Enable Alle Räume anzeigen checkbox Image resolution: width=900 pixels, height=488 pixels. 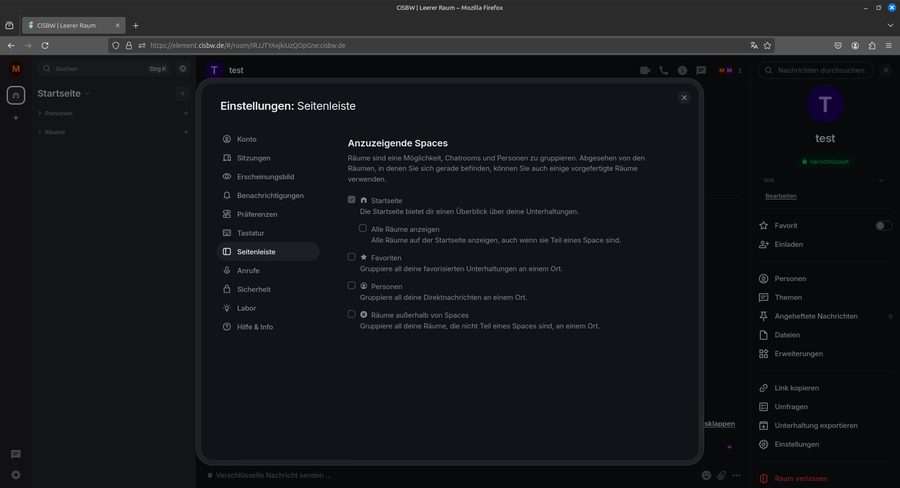[363, 228]
